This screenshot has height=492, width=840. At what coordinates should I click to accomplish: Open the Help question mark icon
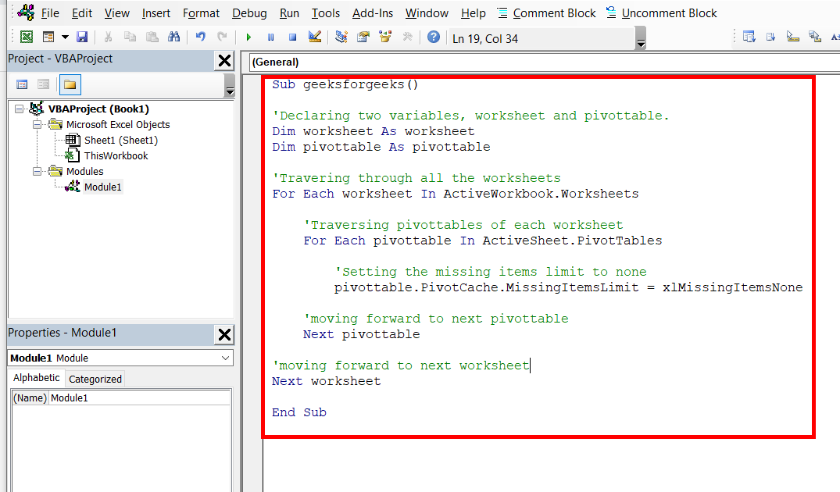coord(434,37)
